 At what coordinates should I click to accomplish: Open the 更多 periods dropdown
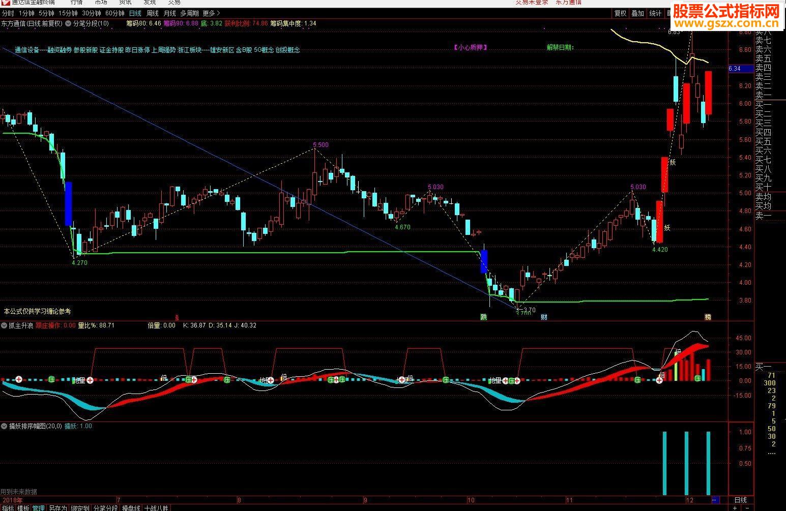[211, 13]
